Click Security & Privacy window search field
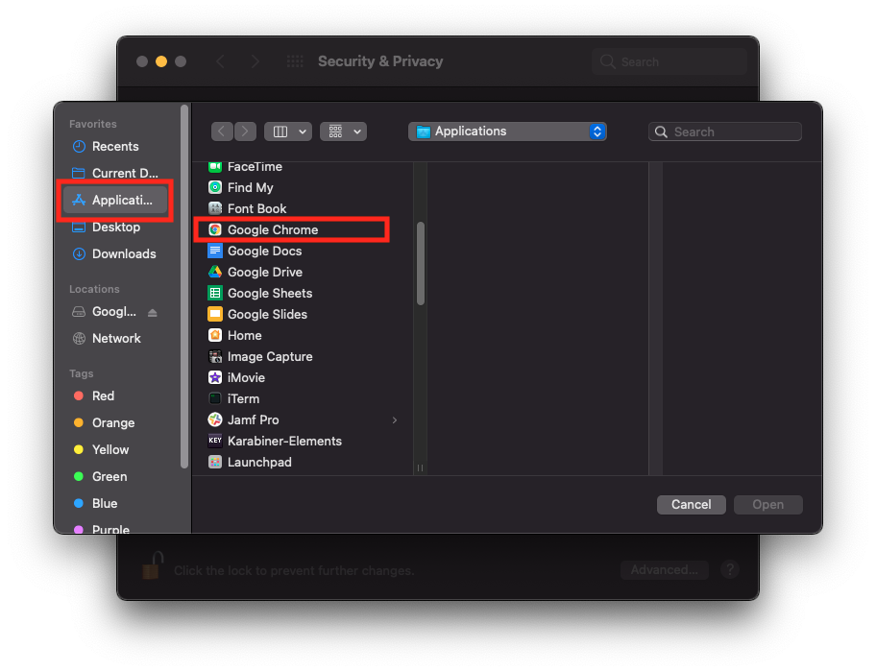 click(669, 61)
